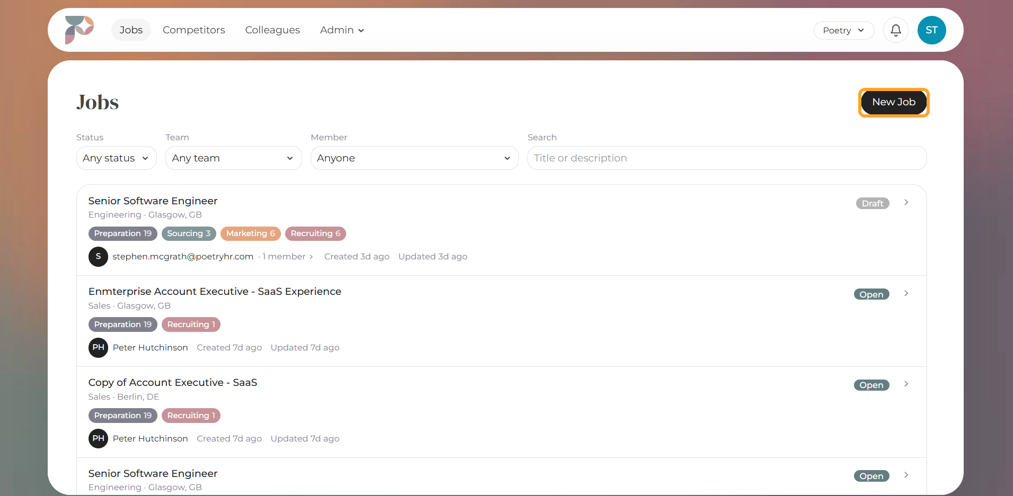
Task: Open the Jobs tab
Action: [131, 30]
